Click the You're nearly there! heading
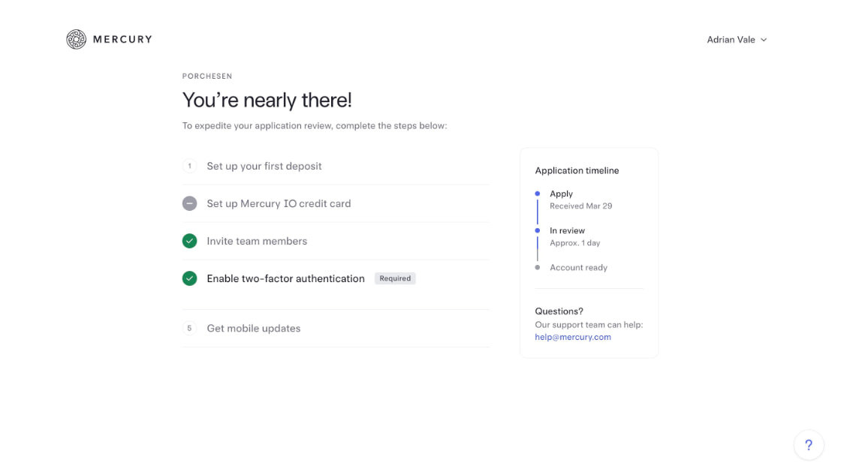841x472 pixels. pyautogui.click(x=267, y=101)
